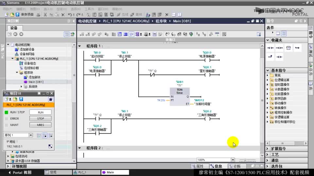Click insert network icon in editor toolbar
This screenshot has height=176, width=314.
point(82,34)
